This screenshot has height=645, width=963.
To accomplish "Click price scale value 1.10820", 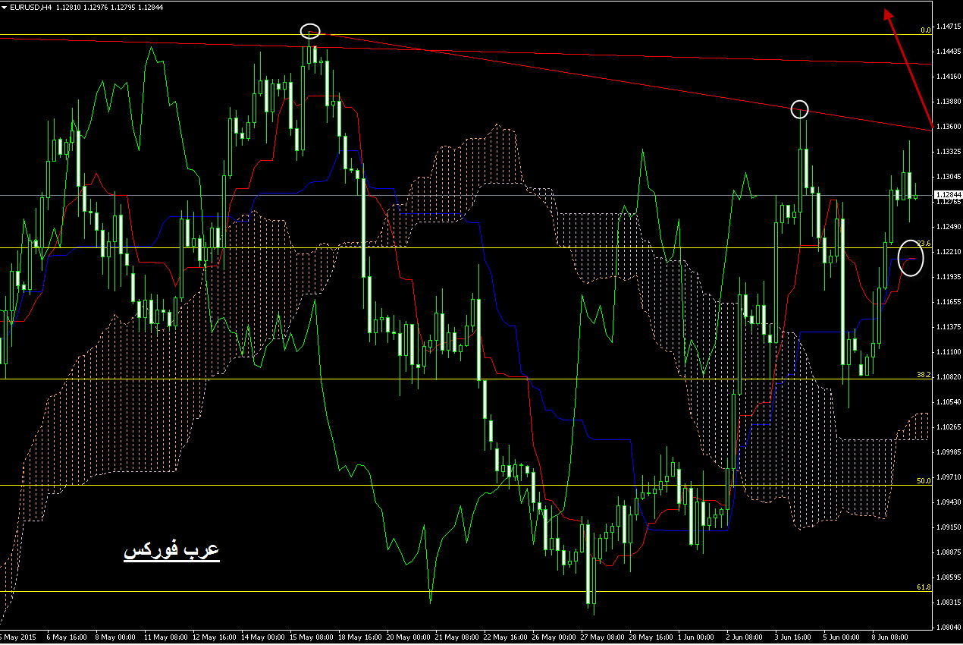I will (948, 377).
